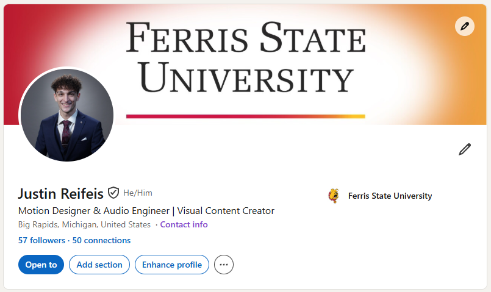Viewport: 491px width, 292px height.
Task: Click the edit intro pencil icon
Action: pyautogui.click(x=465, y=149)
